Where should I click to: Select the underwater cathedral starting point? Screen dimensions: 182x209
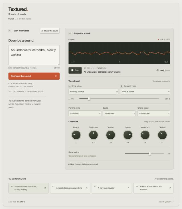point(28,188)
